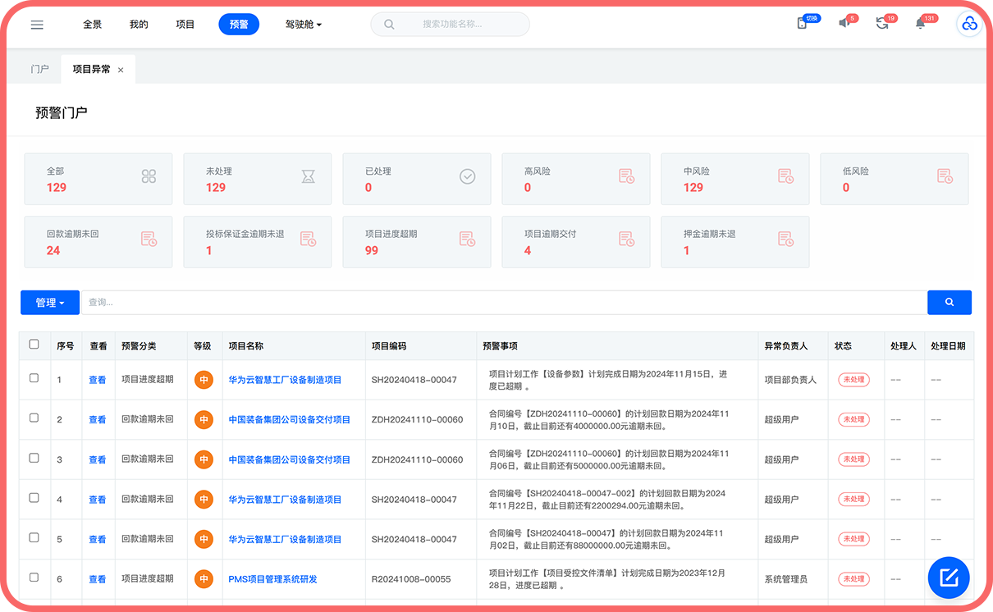The image size is (993, 612).
Task: Expand the 管理 dropdown button
Action: tap(50, 303)
